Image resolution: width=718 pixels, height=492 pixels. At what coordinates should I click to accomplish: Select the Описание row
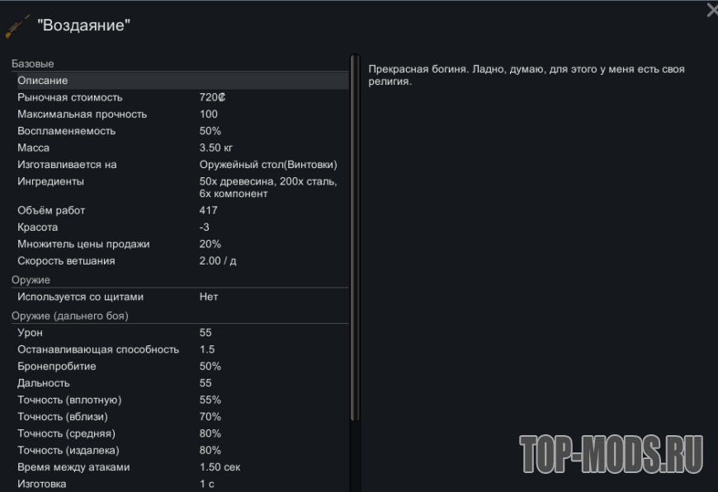pyautogui.click(x=182, y=81)
